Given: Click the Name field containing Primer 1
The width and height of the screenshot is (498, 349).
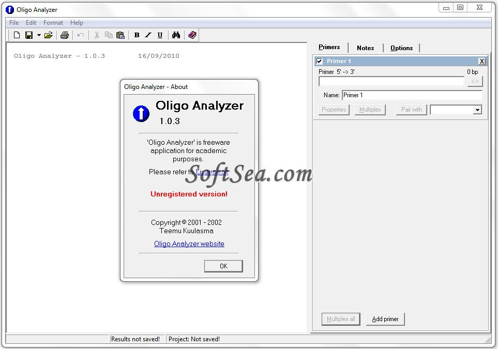Looking at the screenshot, I should point(412,95).
